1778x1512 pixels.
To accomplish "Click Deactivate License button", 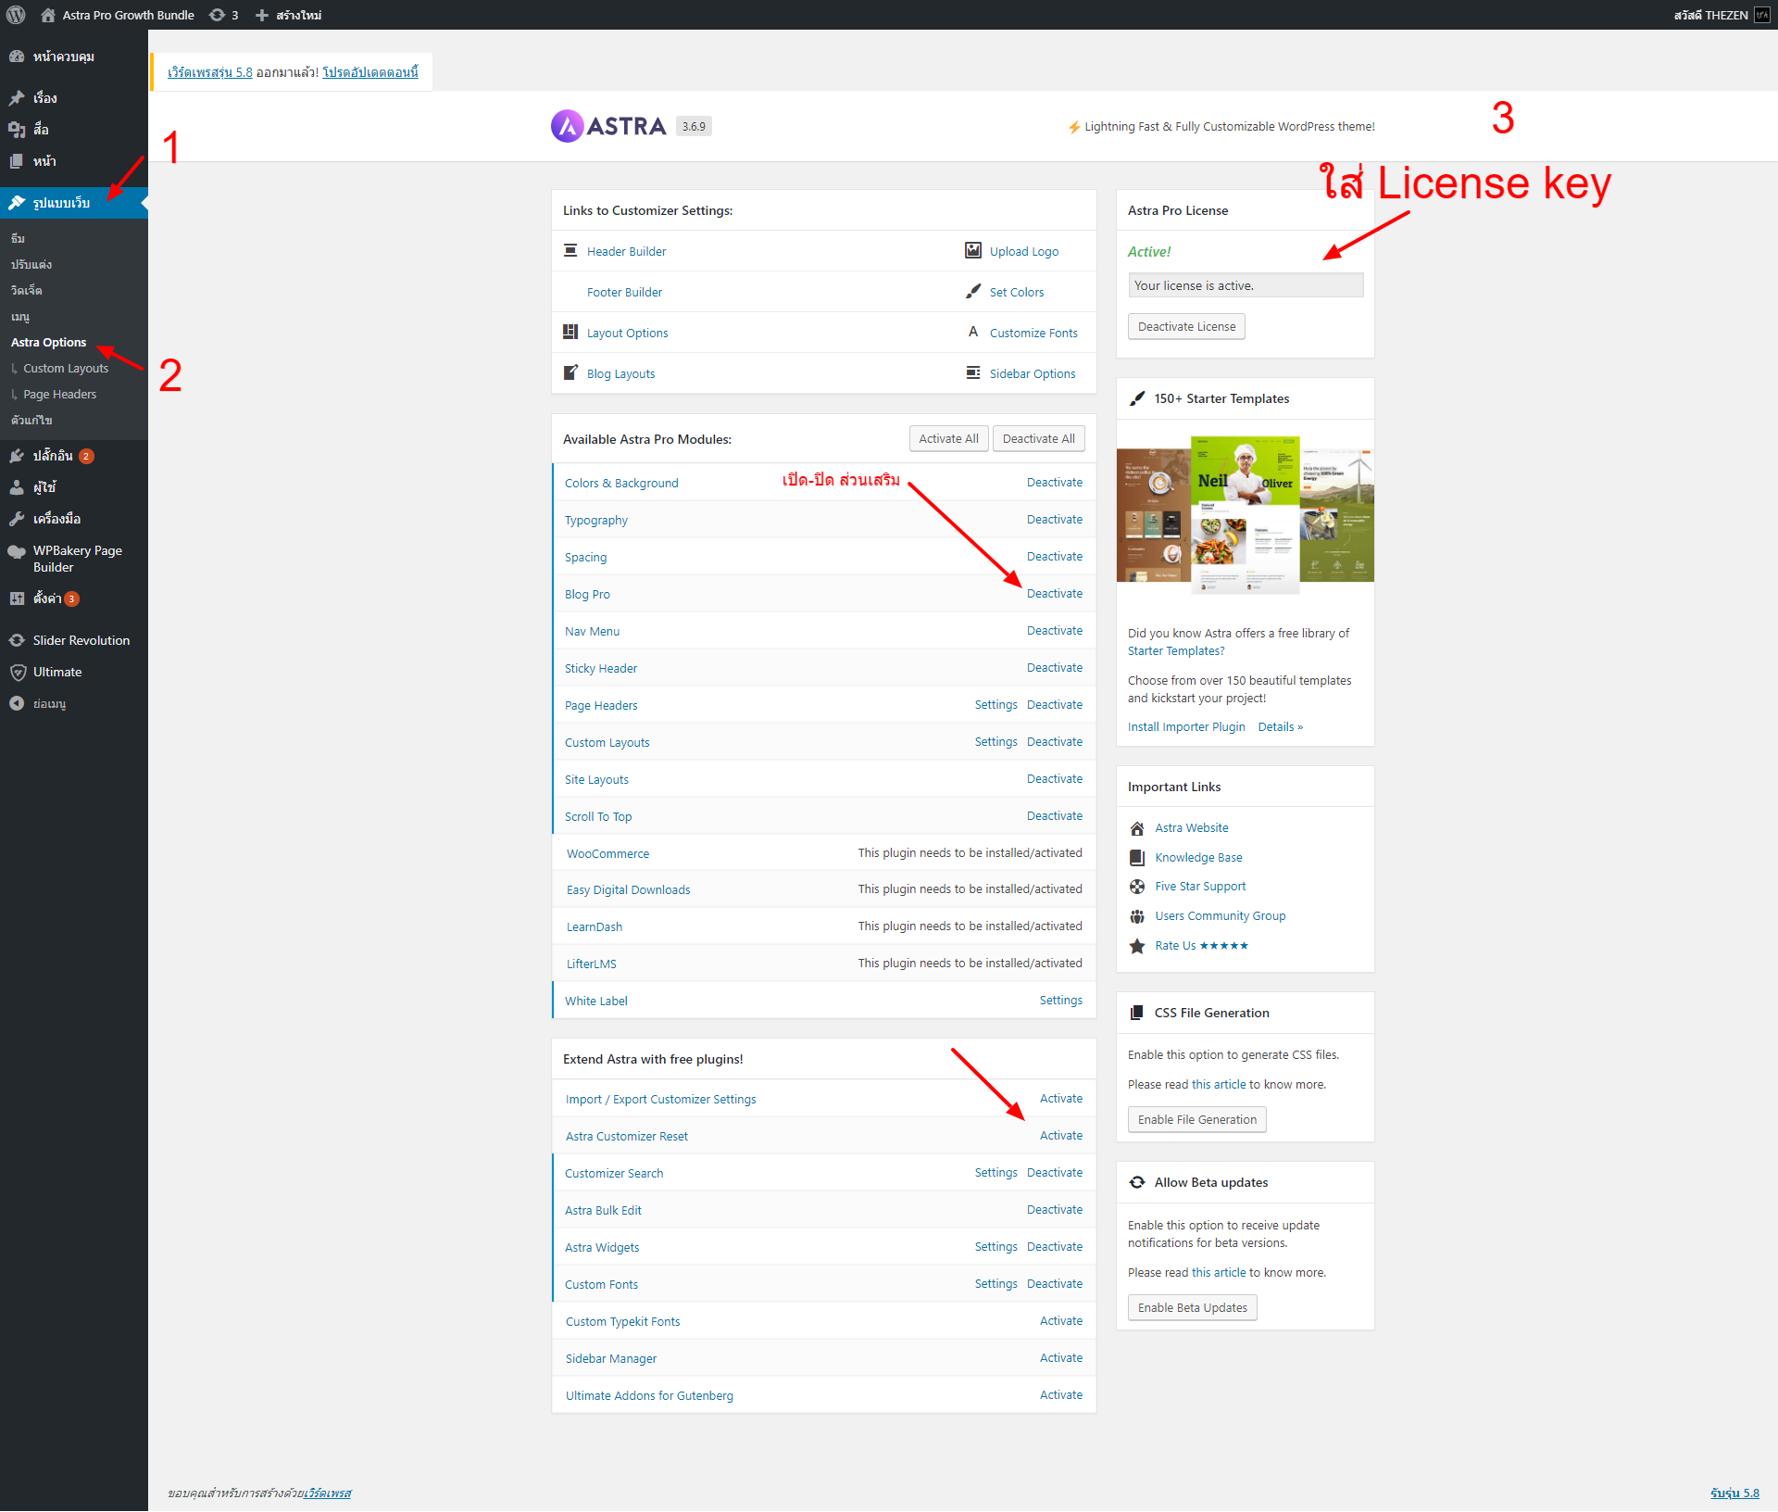I will 1186,327.
